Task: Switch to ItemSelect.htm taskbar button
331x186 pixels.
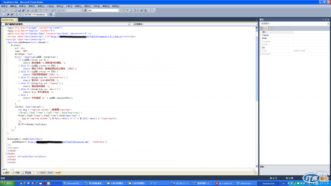Action: coord(269,183)
